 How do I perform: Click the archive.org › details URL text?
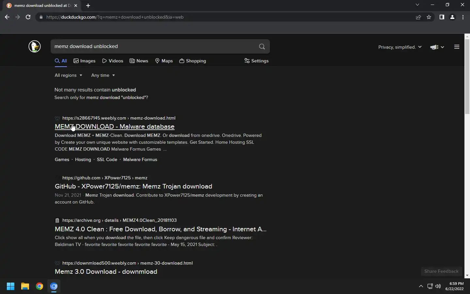tap(119, 220)
